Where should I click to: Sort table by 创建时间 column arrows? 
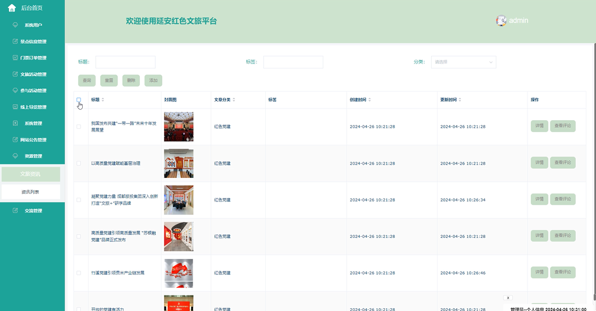pyautogui.click(x=369, y=100)
